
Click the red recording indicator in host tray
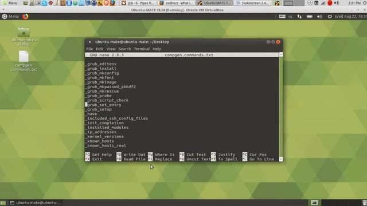point(330,3)
